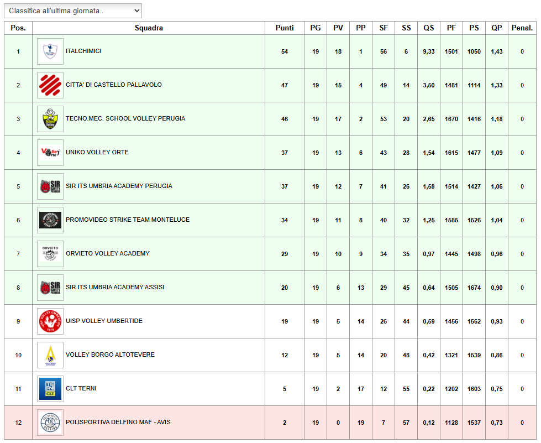Click the Polisportiva Delfino MAF - AVIS logo

[50, 423]
